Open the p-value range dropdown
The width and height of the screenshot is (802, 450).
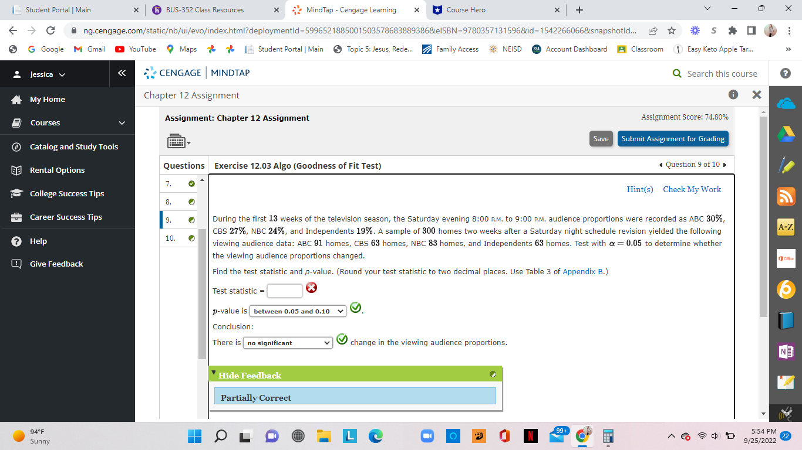(x=298, y=311)
